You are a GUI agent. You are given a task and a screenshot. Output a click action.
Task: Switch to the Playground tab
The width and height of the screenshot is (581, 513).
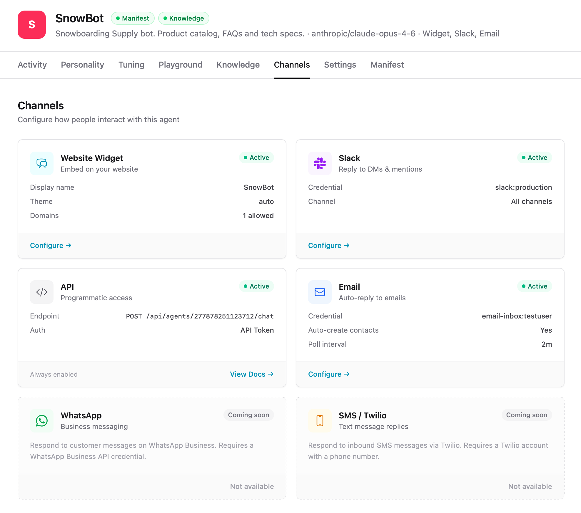point(180,65)
